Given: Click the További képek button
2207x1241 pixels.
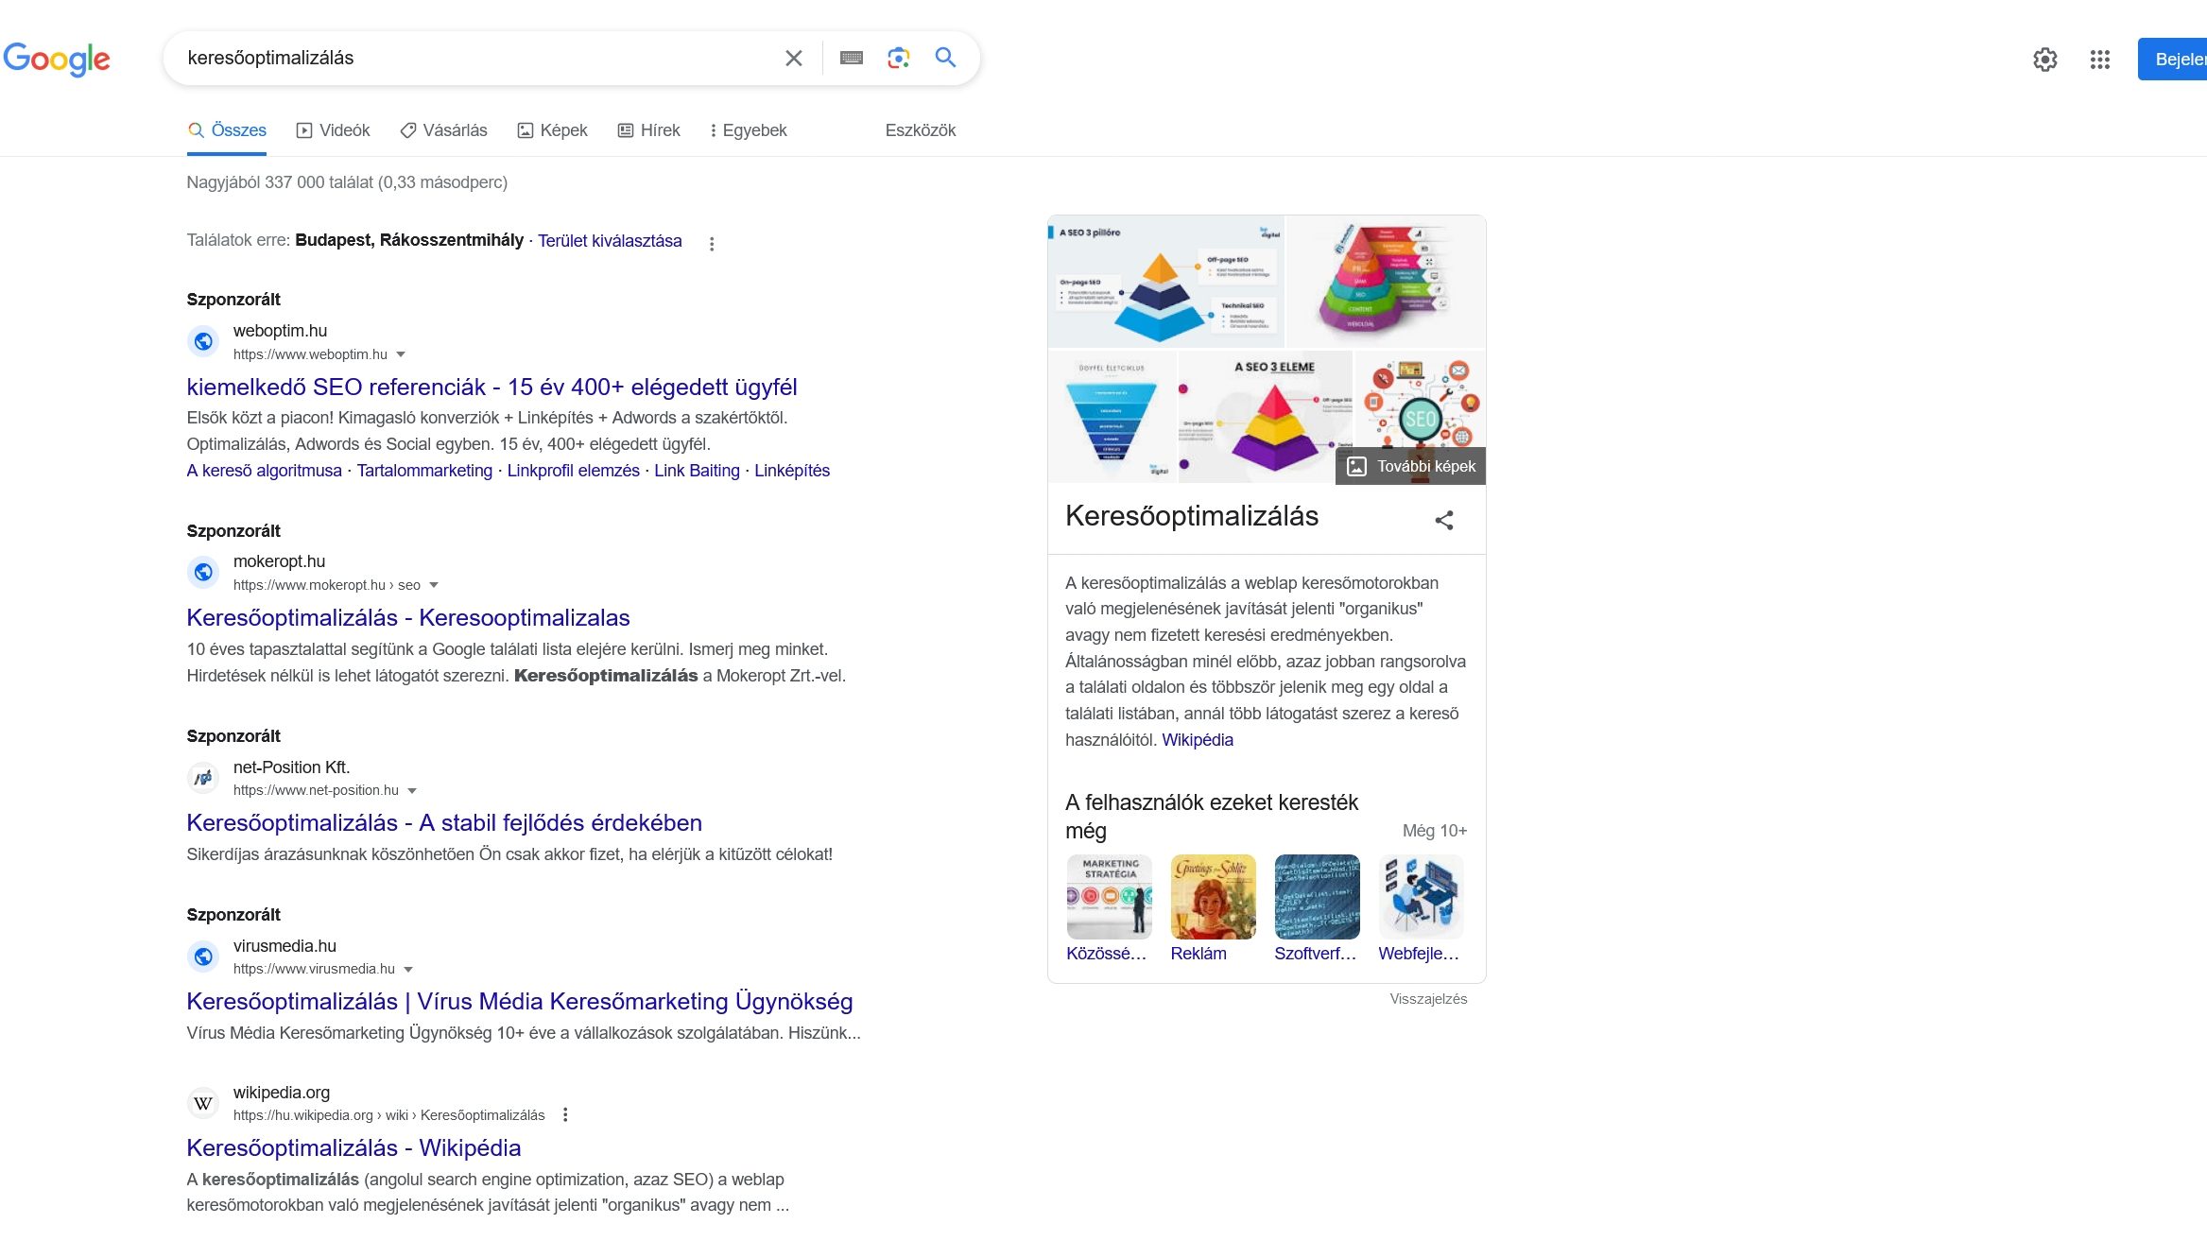Looking at the screenshot, I should (x=1410, y=466).
